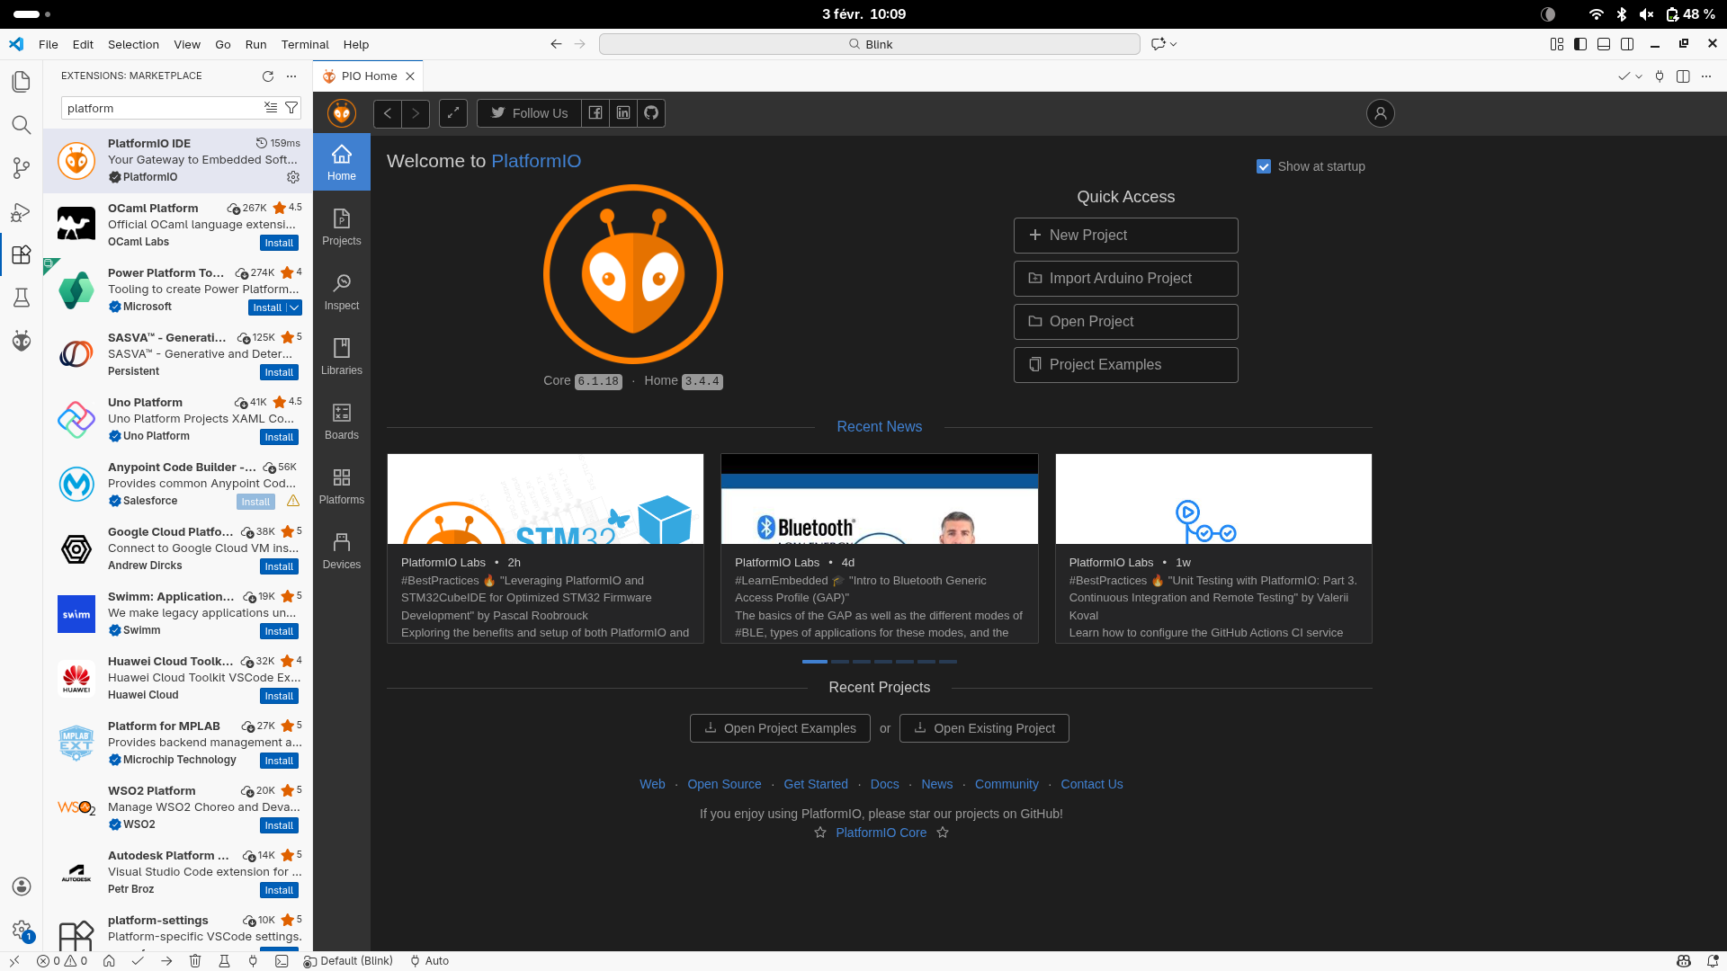Click the second news carousel indicator
The width and height of the screenshot is (1727, 971).
click(x=840, y=662)
